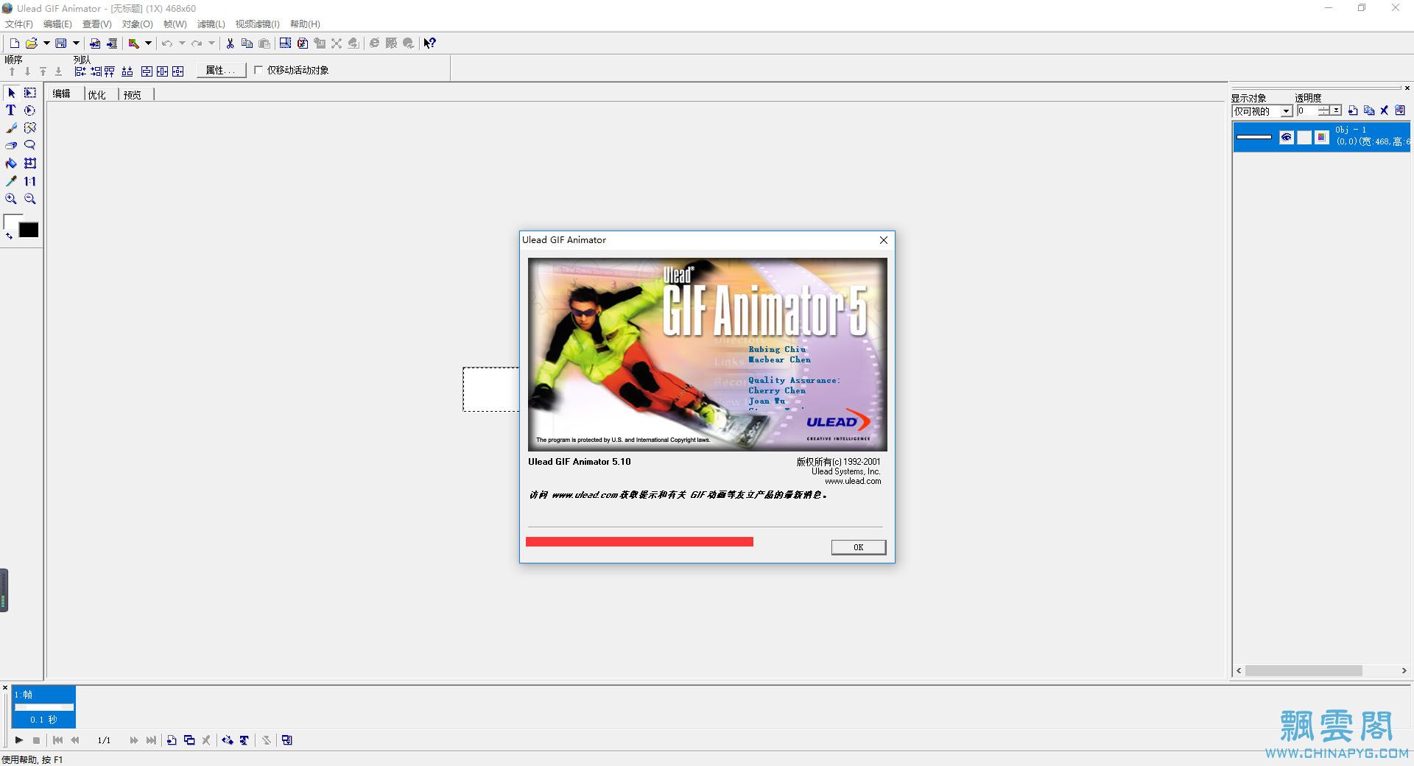The width and height of the screenshot is (1414, 766).
Task: Click the object panel horizontal scrollbar
Action: tap(1303, 671)
